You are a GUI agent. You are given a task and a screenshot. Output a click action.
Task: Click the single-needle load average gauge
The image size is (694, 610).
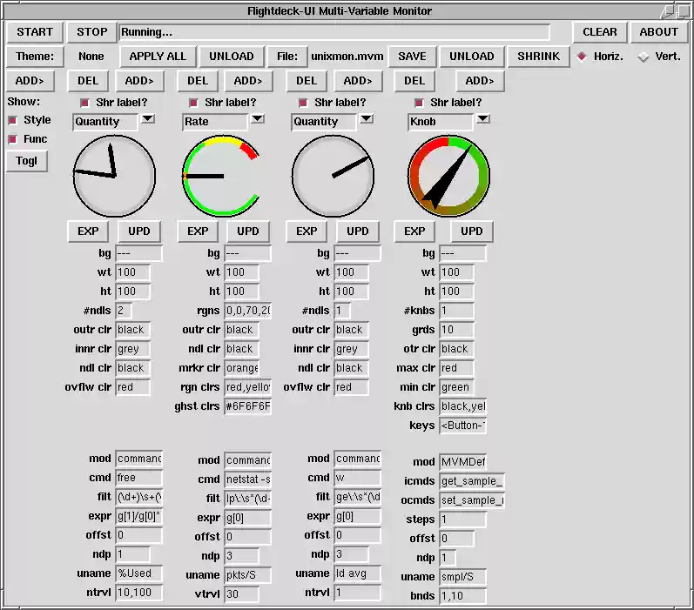pos(332,176)
